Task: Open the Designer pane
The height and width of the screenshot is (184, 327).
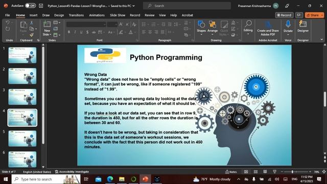Action: coord(303,27)
